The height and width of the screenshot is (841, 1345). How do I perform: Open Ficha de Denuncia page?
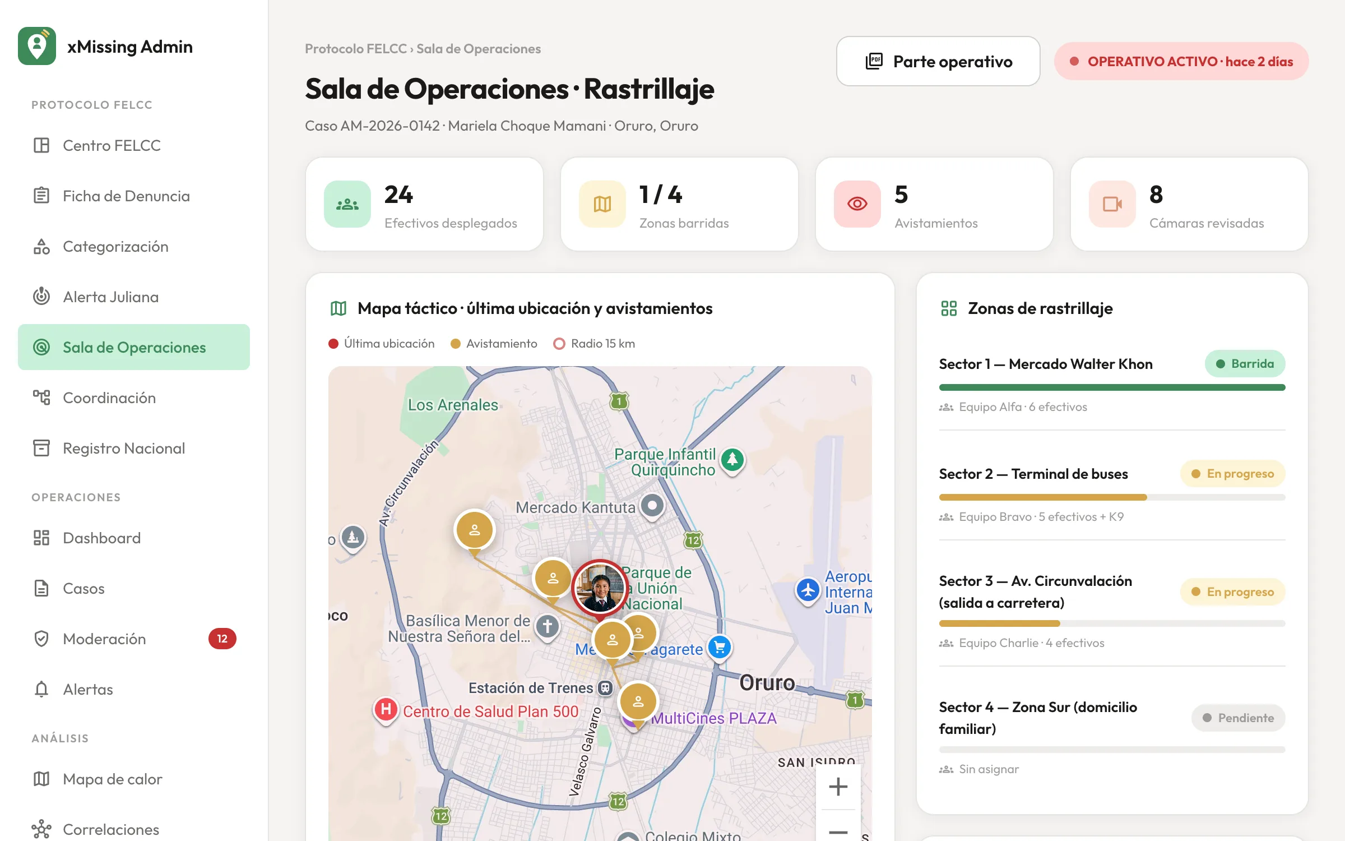point(134,196)
